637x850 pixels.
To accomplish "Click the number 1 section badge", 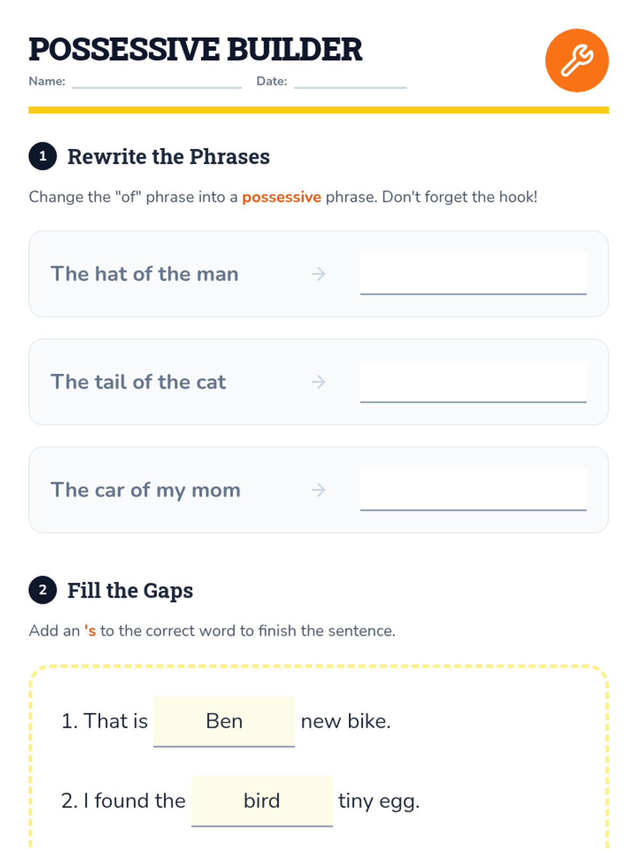I will (42, 156).
